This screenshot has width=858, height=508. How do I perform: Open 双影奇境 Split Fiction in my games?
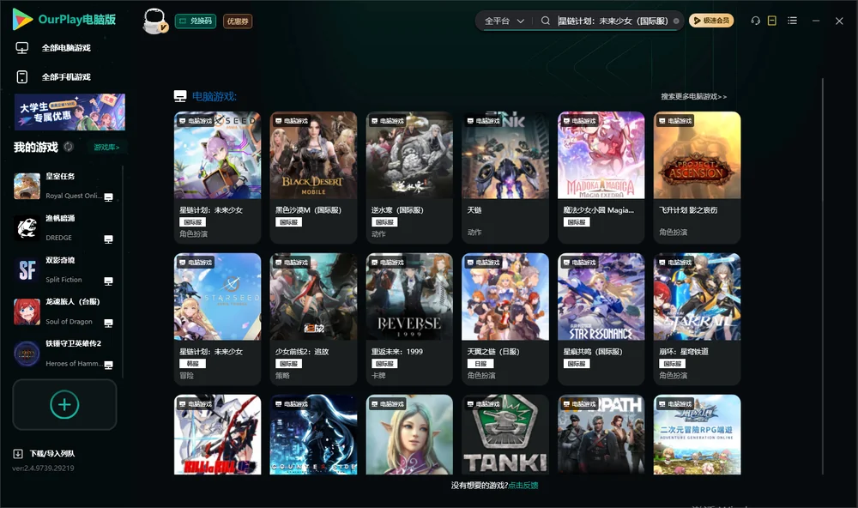click(63, 269)
